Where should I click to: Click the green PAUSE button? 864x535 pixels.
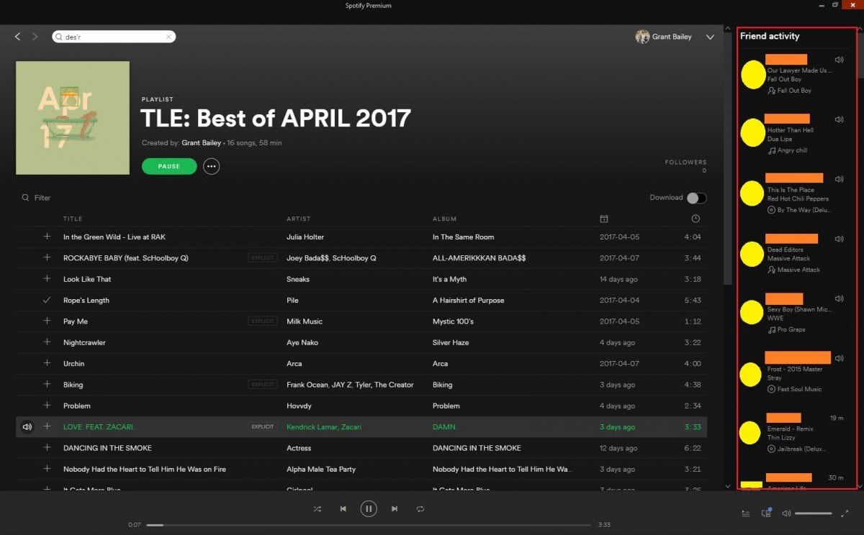(x=169, y=166)
